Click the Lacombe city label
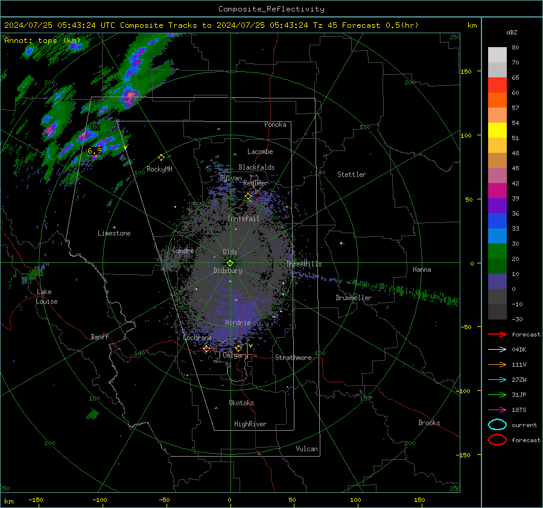Viewport: 543px width, 508px height. click(x=260, y=152)
